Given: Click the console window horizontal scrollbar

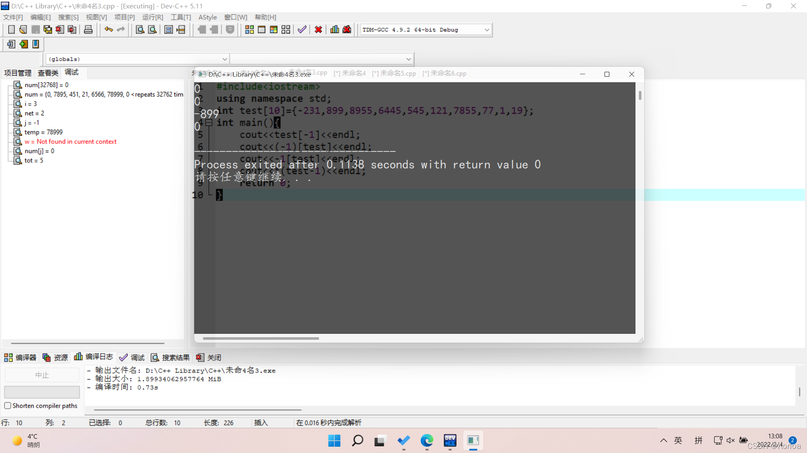Looking at the screenshot, I should pos(261,338).
